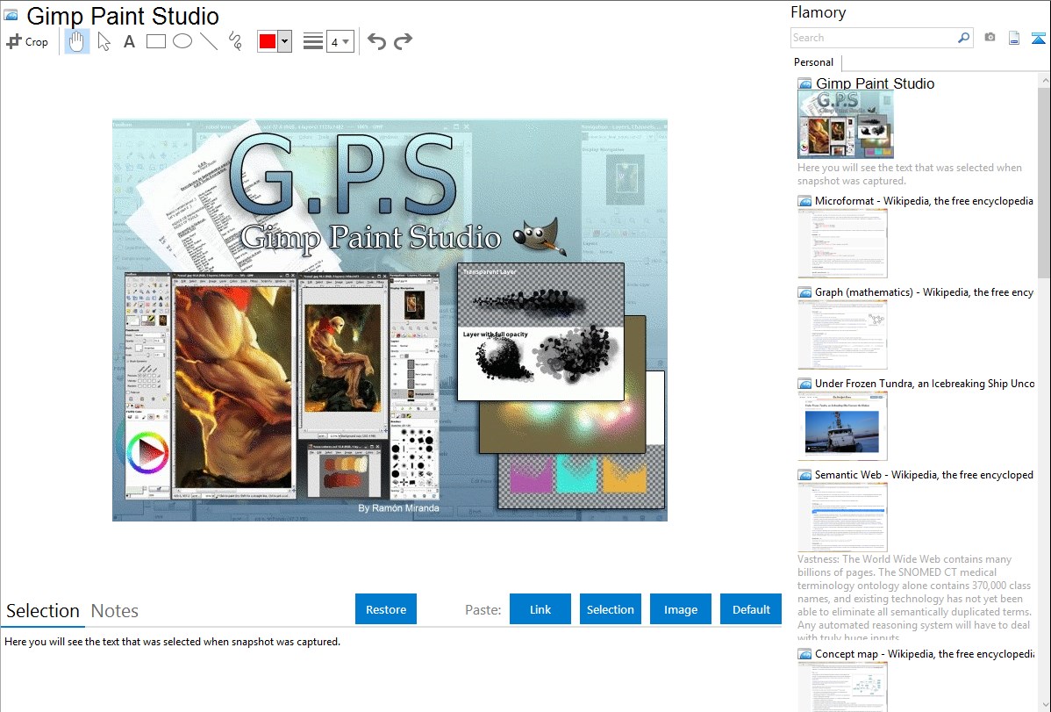Viewport: 1051px width, 712px height.
Task: Paste as Image
Action: 681,609
